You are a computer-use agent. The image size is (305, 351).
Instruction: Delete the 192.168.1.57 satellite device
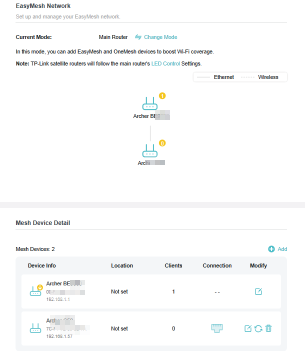coord(268,328)
